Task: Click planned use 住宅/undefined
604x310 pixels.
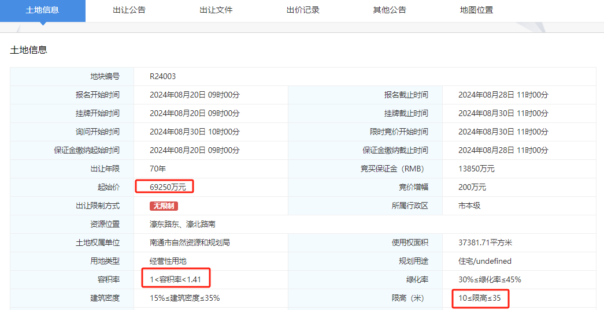Action: [485, 261]
